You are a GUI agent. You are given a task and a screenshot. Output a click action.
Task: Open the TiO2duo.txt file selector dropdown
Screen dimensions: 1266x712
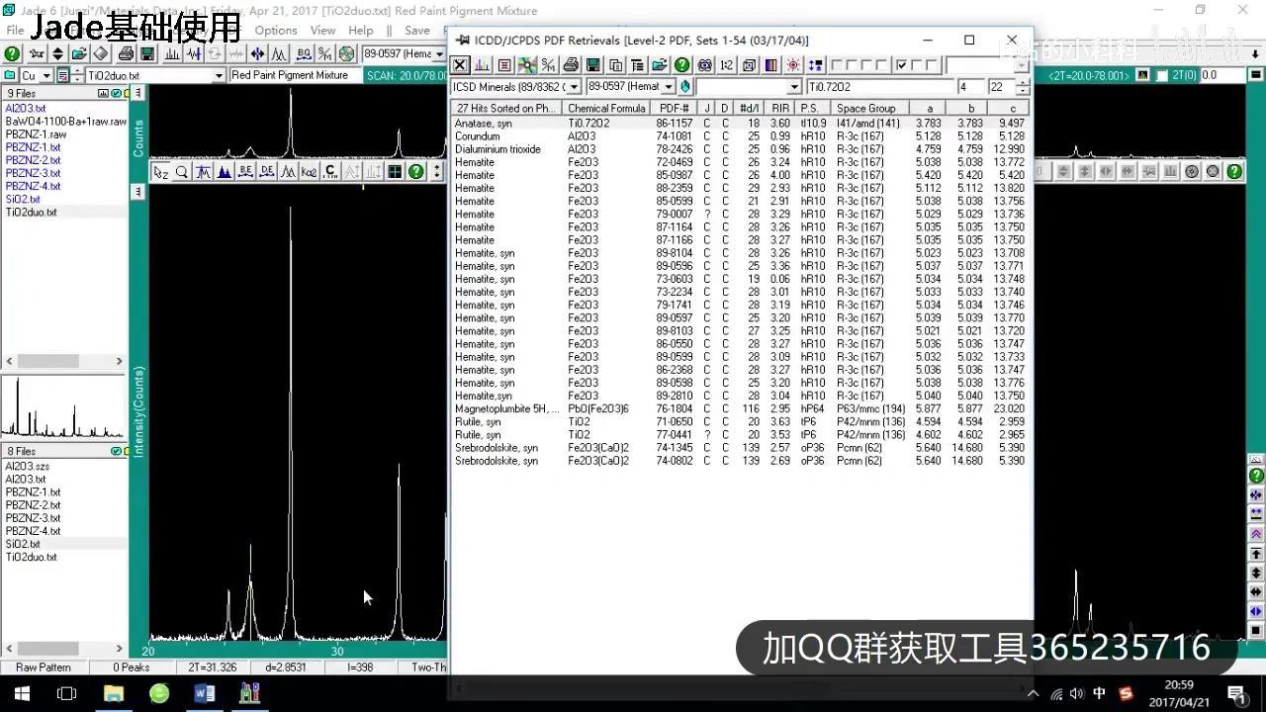(x=220, y=75)
